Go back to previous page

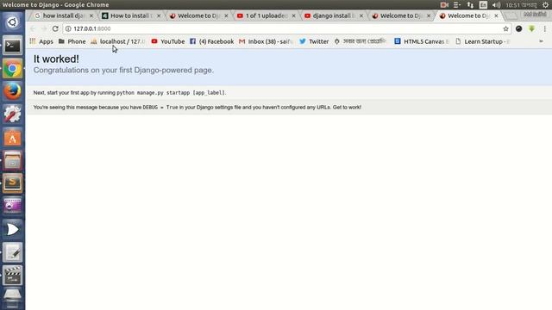click(33, 28)
